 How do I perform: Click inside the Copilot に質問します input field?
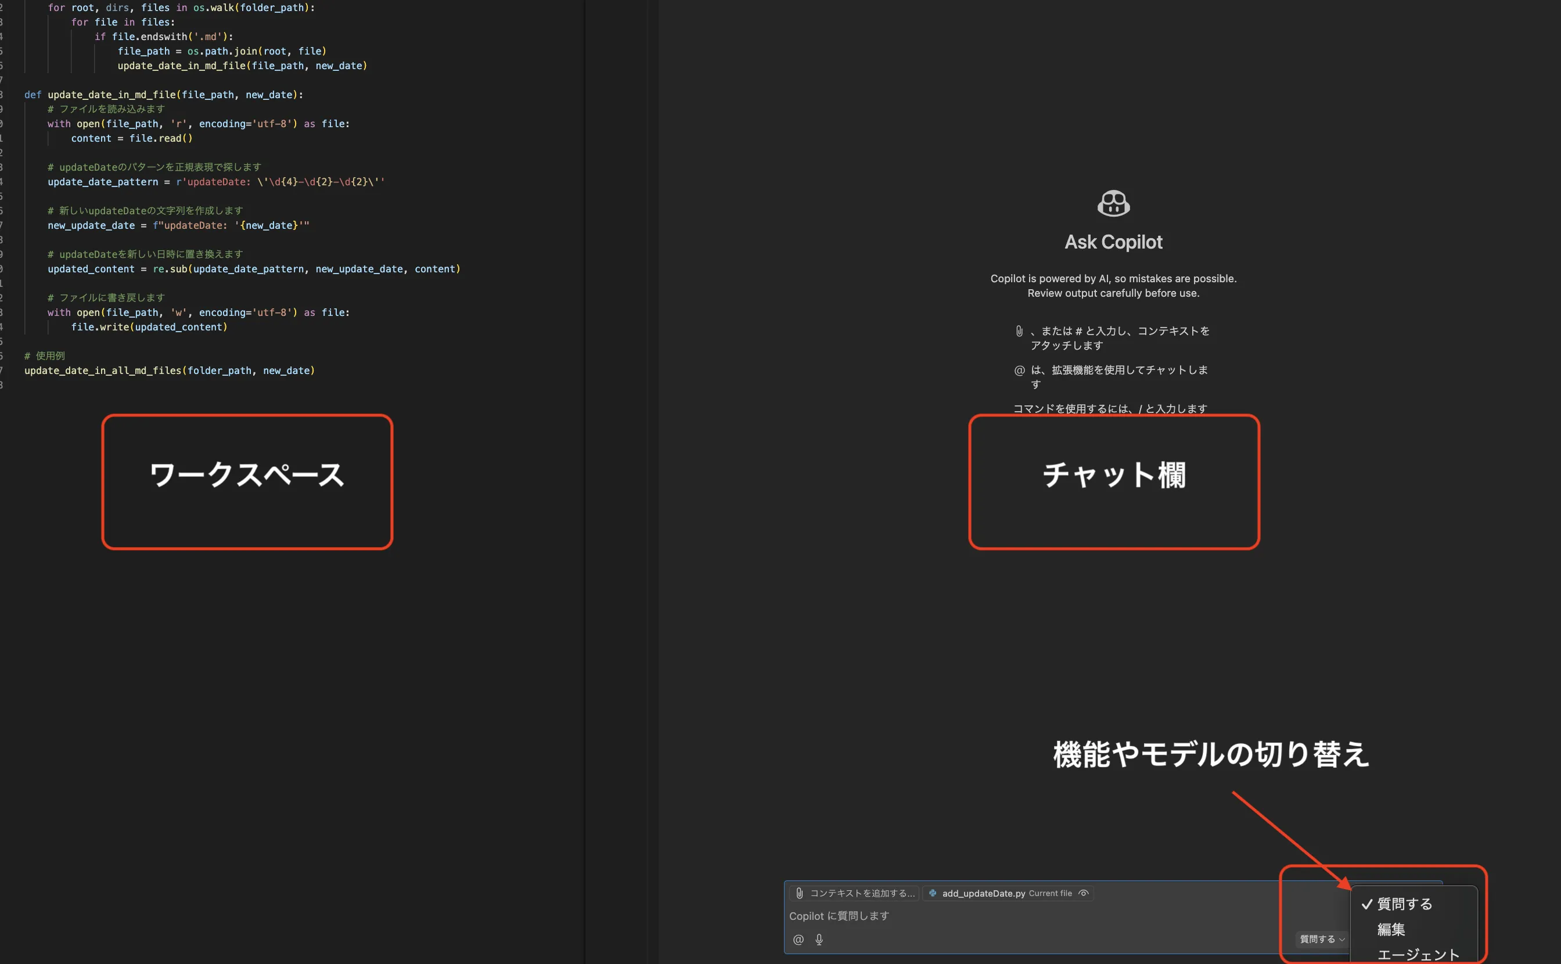tap(893, 916)
